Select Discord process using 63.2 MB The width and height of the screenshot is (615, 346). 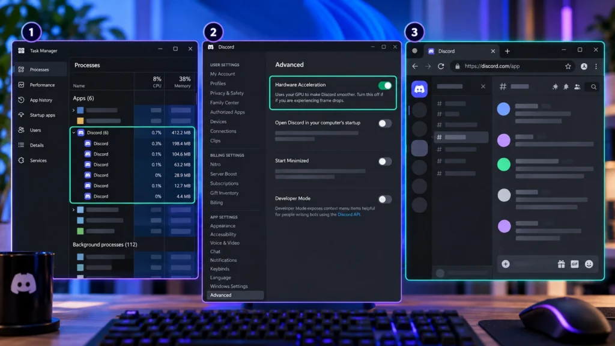pyautogui.click(x=133, y=165)
